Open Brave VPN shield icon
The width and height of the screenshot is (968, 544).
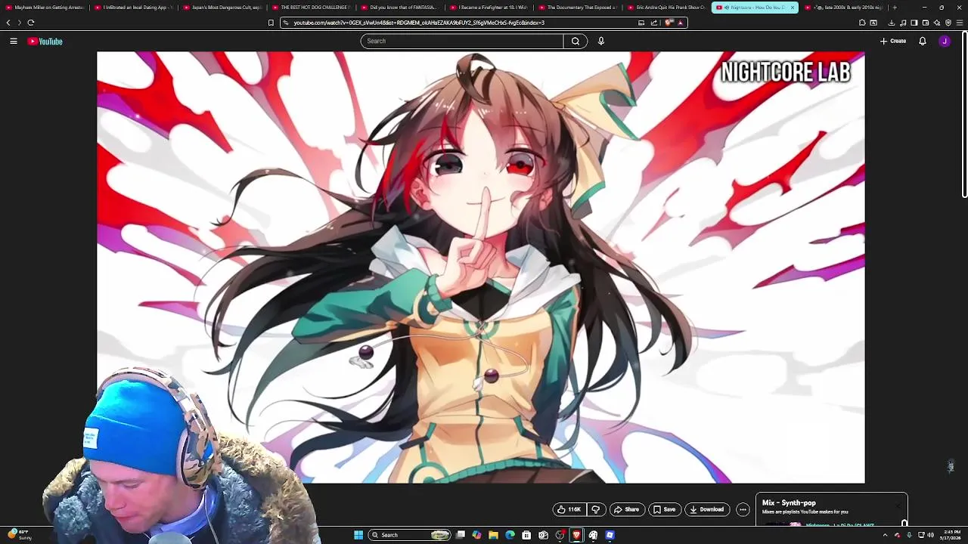[x=948, y=23]
